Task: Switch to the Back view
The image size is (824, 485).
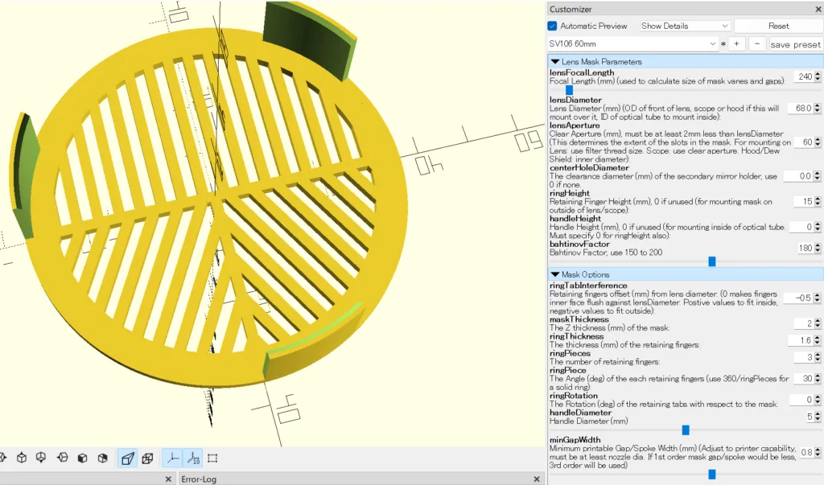Action: click(102, 458)
